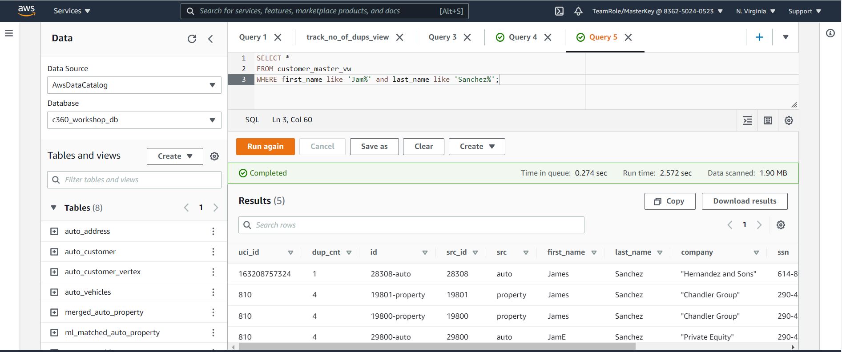Click the notifications bell icon
The height and width of the screenshot is (352, 842).
pos(578,11)
